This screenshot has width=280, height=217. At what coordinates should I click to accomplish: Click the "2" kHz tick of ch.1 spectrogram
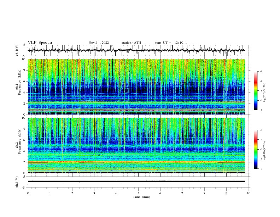coord(25,103)
